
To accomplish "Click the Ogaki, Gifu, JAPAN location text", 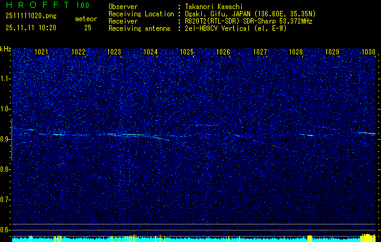I will [250, 14].
